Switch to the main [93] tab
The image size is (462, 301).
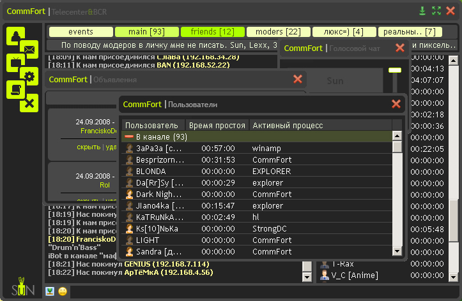click(147, 32)
